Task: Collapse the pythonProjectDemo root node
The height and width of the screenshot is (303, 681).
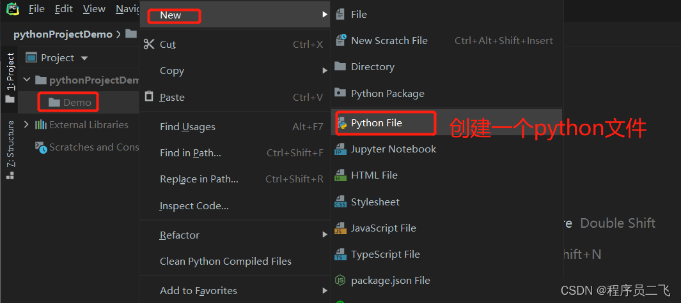Action: tap(27, 80)
